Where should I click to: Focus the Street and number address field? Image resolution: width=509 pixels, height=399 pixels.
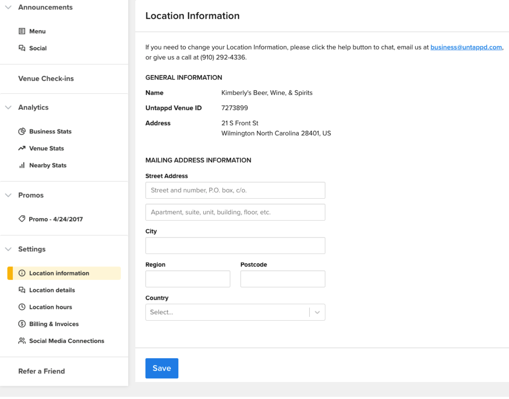pos(235,190)
